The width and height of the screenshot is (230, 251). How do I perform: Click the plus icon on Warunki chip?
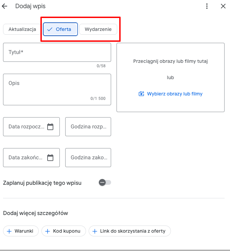coord(9,231)
